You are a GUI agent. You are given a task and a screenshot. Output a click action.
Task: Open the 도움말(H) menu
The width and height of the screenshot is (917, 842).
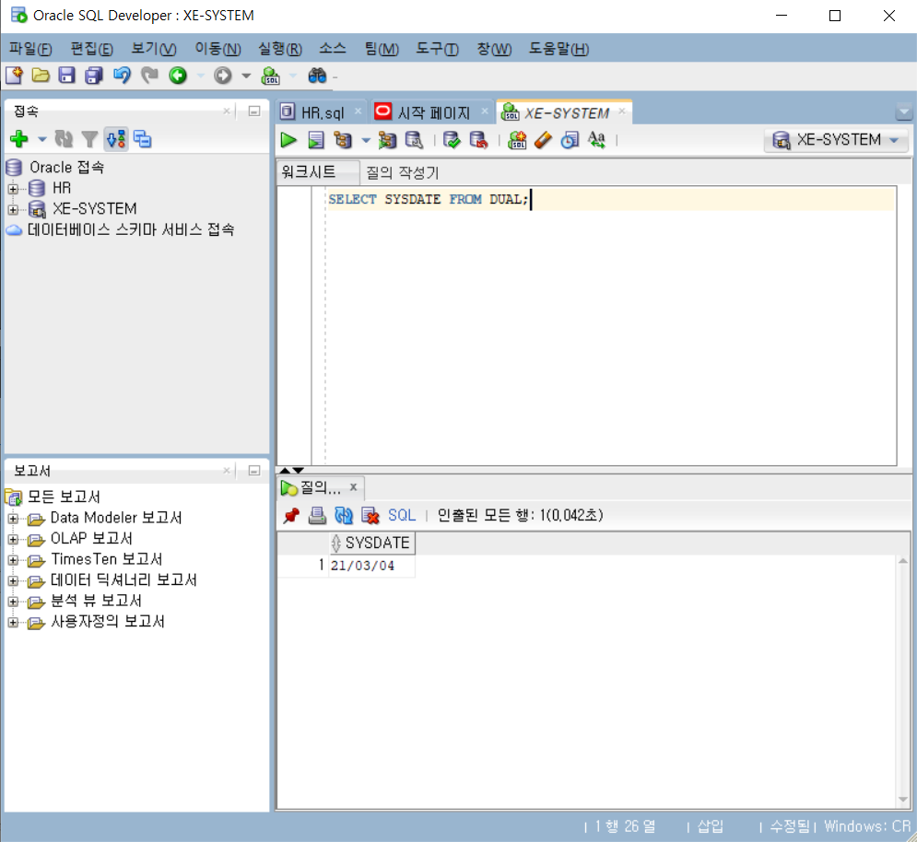558,49
